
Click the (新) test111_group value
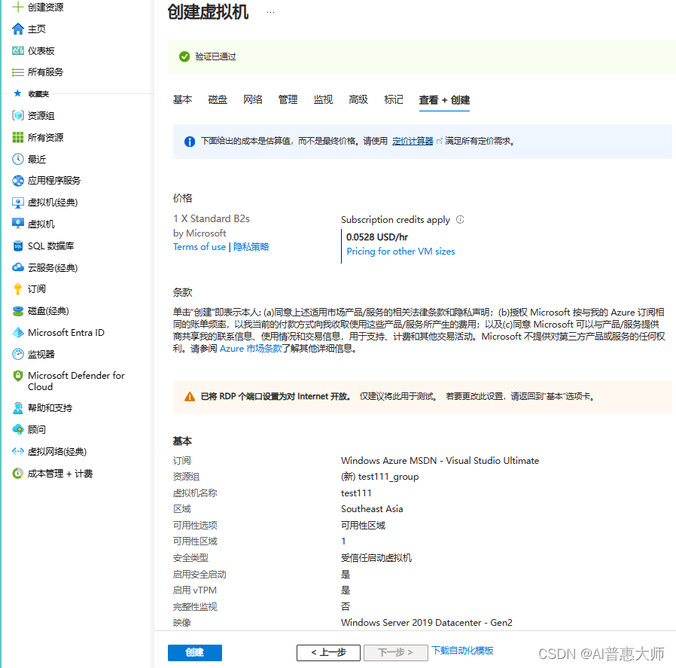click(x=380, y=477)
